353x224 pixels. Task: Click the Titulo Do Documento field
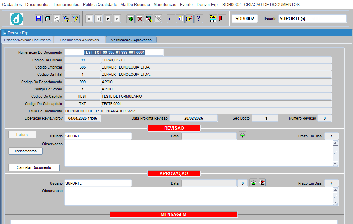(x=198, y=111)
